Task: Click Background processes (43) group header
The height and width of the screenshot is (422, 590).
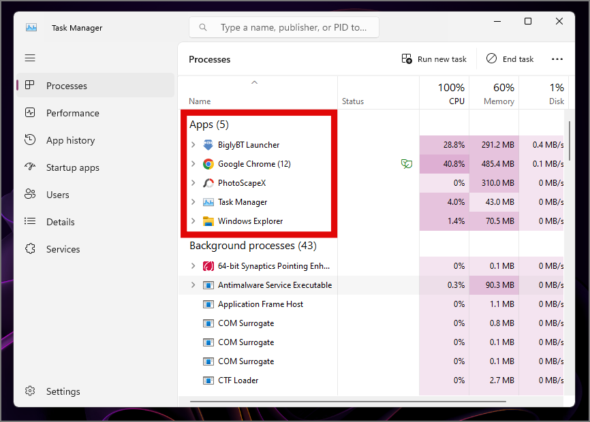Action: (x=253, y=246)
